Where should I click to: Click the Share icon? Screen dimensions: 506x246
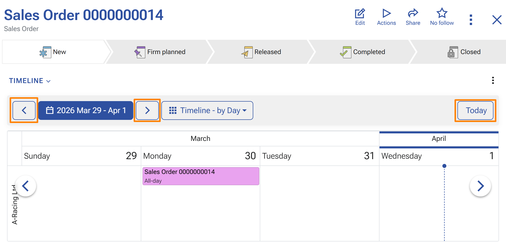[413, 14]
